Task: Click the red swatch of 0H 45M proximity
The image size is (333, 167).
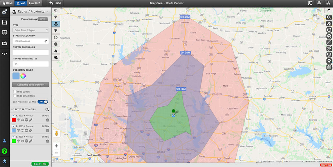Action: [14, 120]
